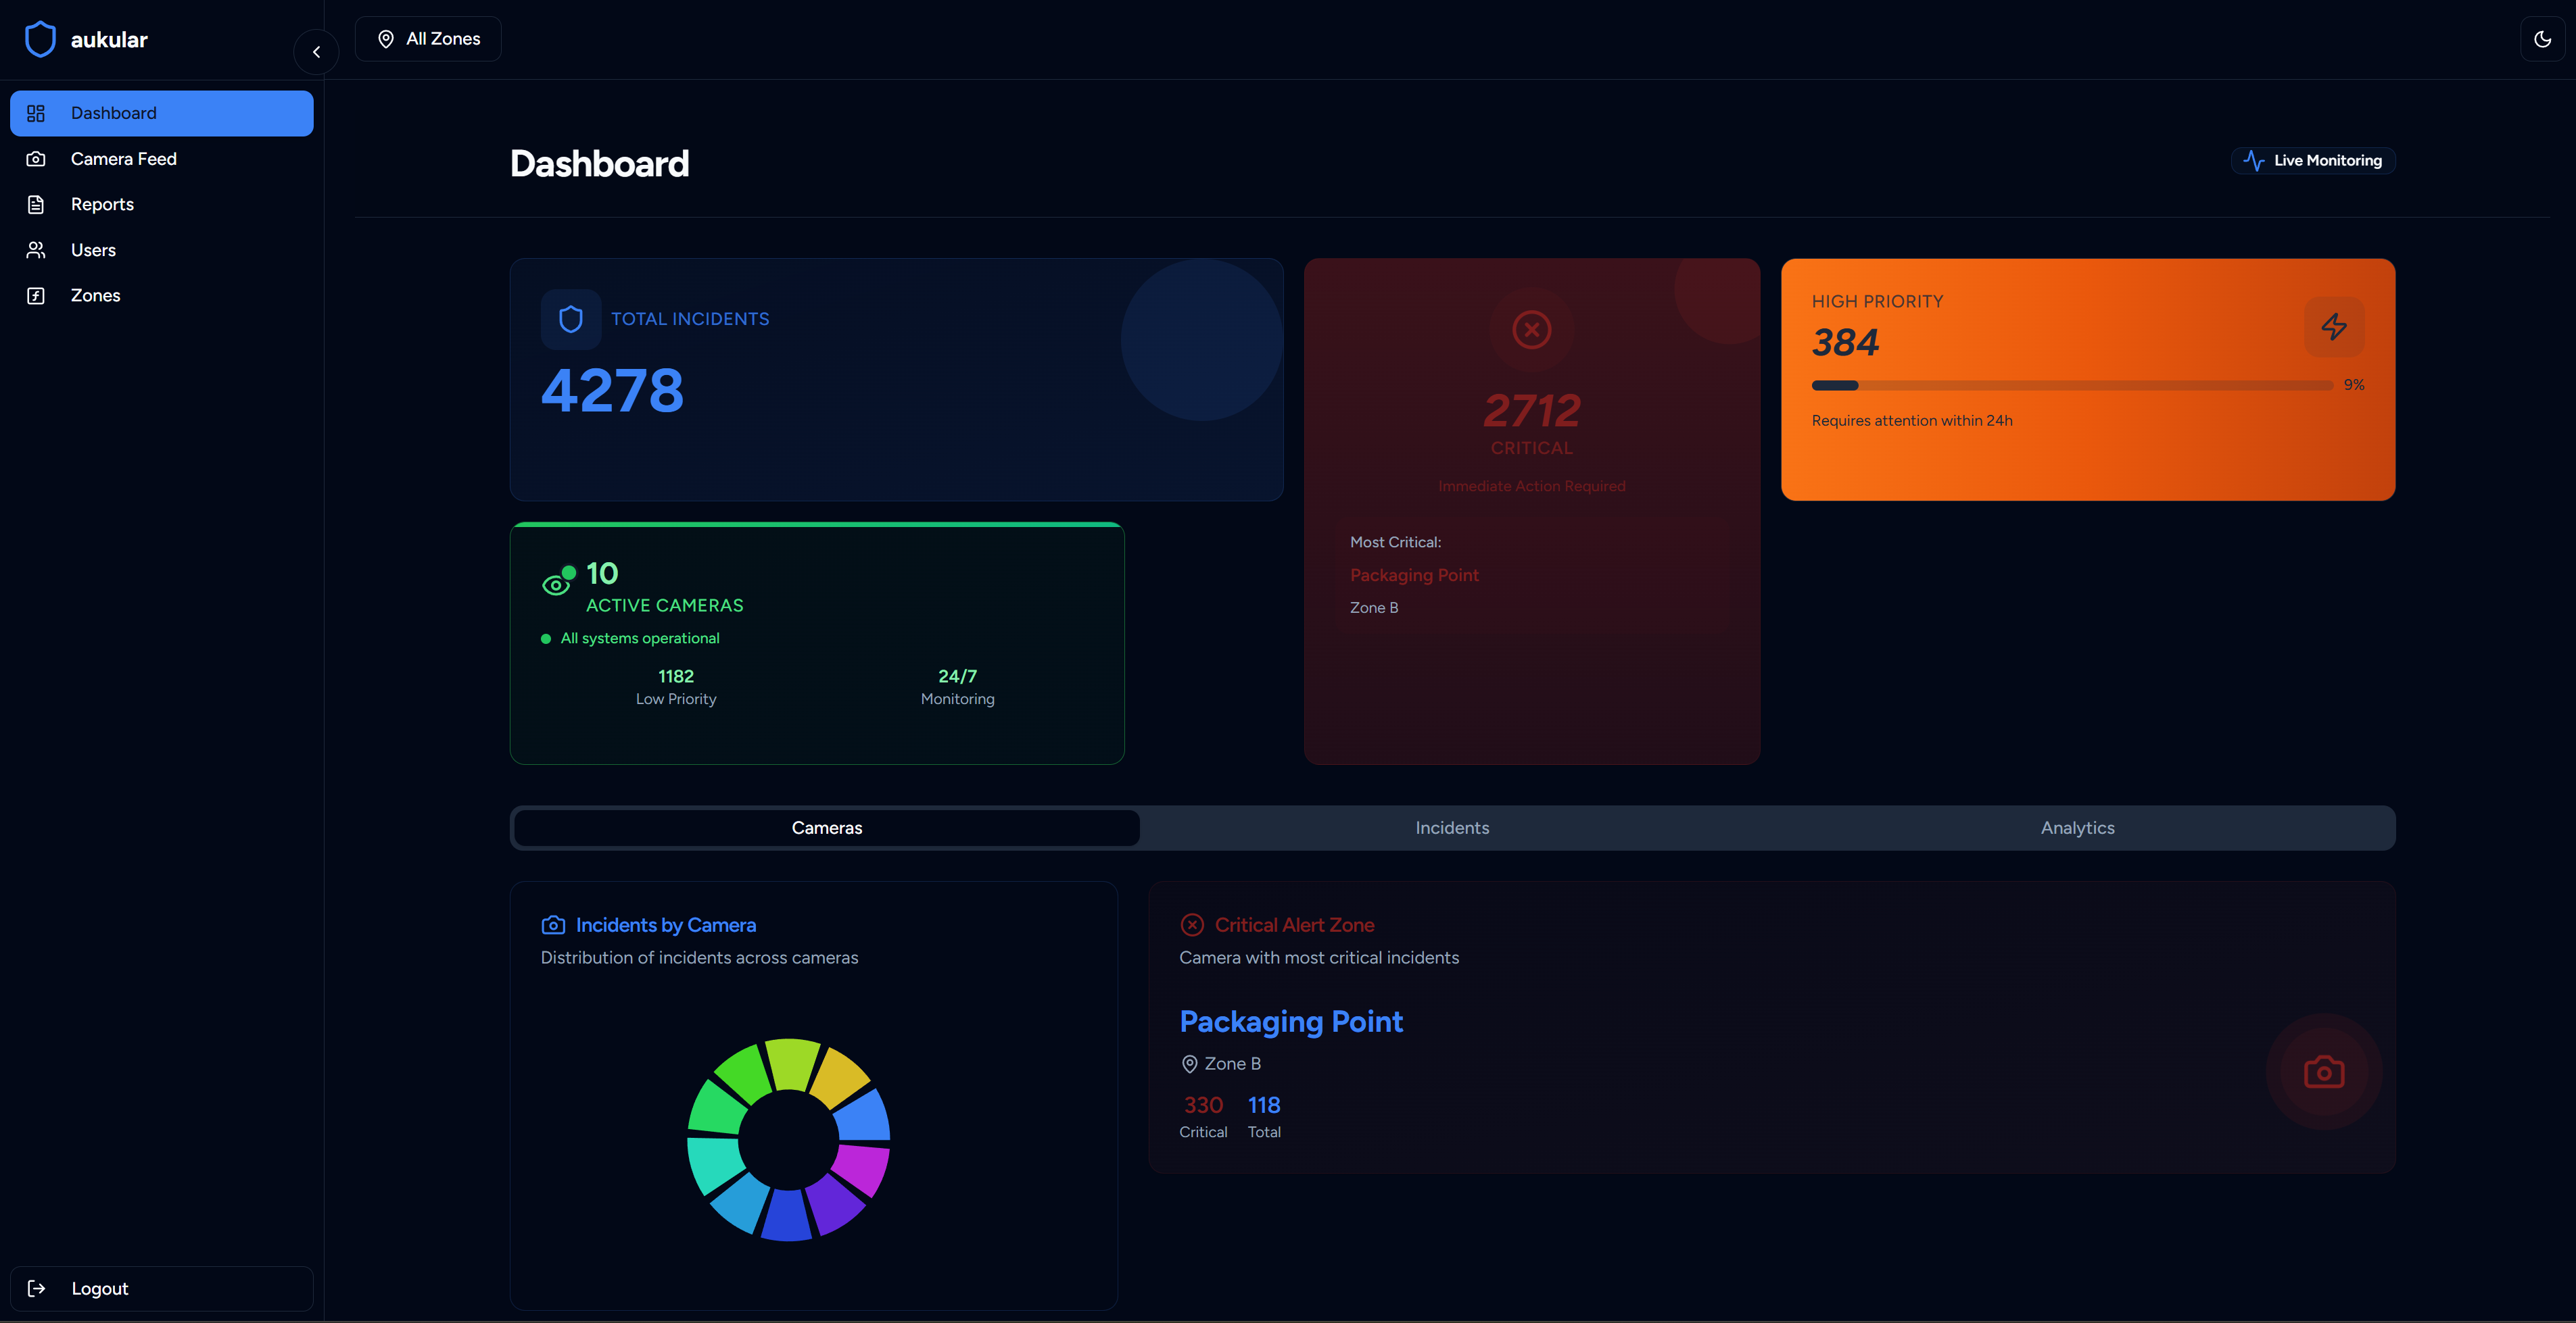
Task: Open the All Zones dropdown
Action: tap(428, 39)
